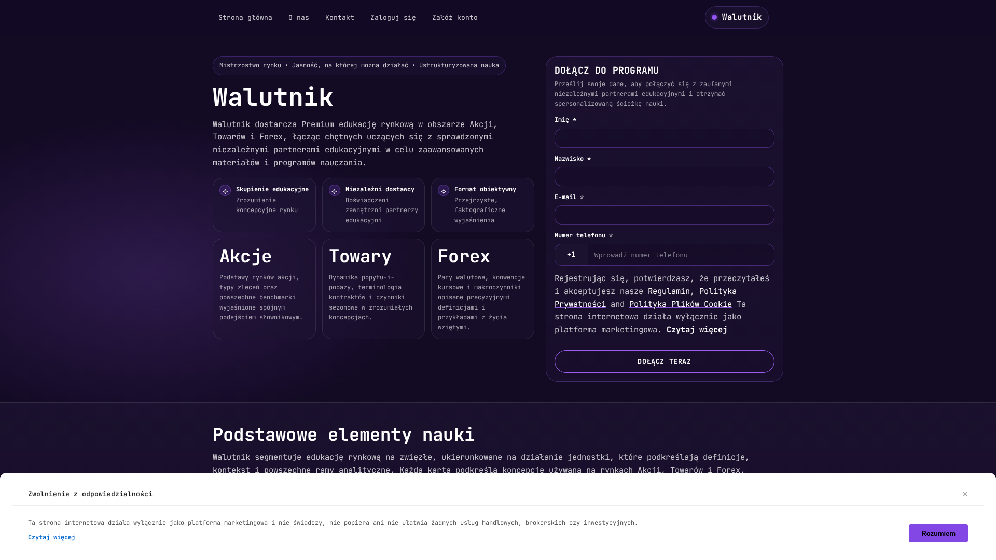The image size is (996, 560).
Task: Click the Rozumiem button
Action: click(938, 533)
